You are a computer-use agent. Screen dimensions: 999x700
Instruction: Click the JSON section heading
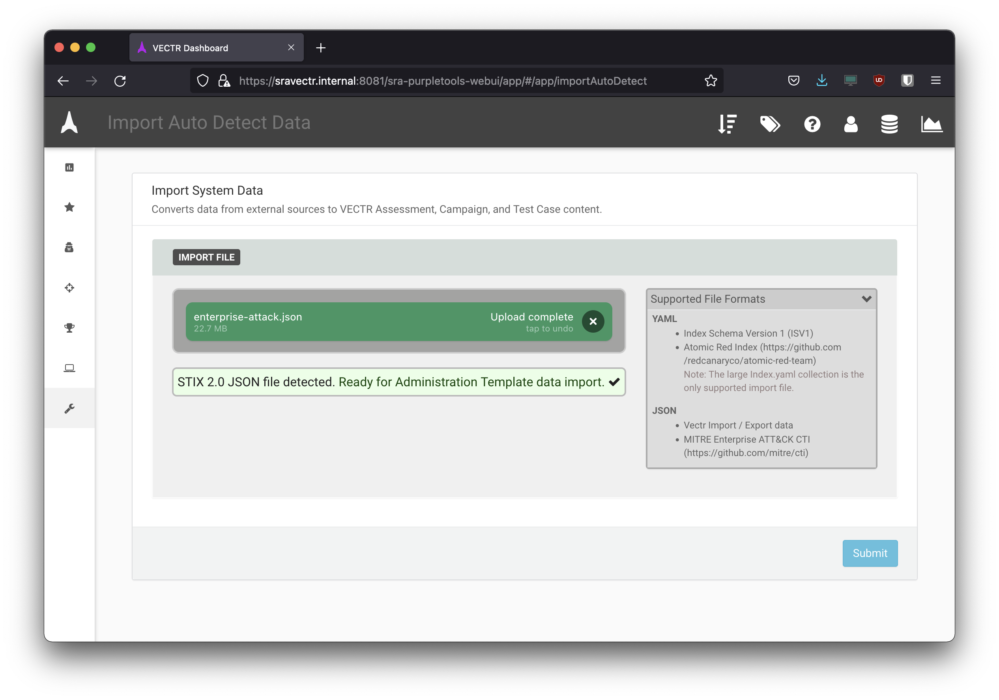[664, 410]
